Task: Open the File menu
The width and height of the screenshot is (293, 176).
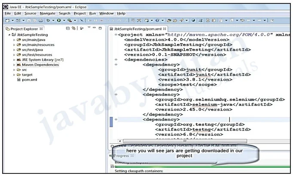Action: pyautogui.click(x=8, y=13)
